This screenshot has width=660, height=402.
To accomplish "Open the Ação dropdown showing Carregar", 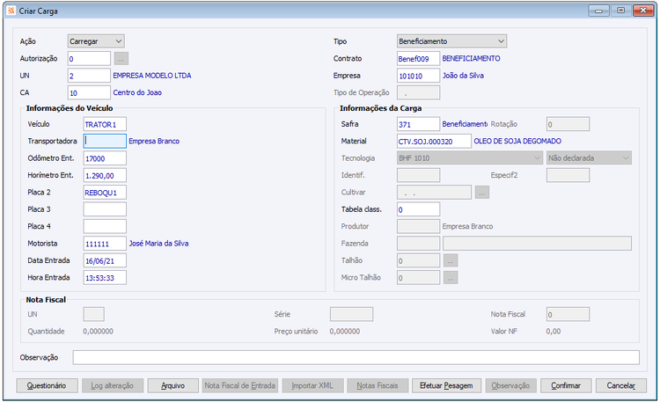I will coord(96,41).
